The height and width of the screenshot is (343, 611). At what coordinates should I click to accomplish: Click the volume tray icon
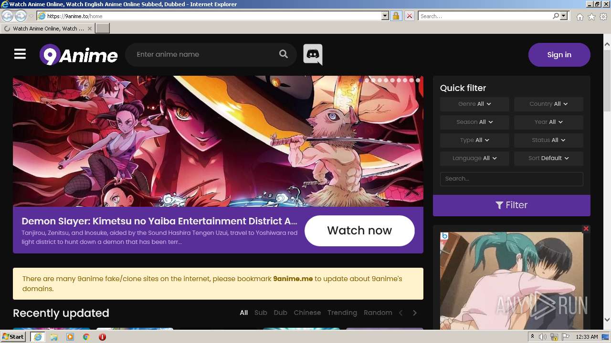(x=543, y=337)
